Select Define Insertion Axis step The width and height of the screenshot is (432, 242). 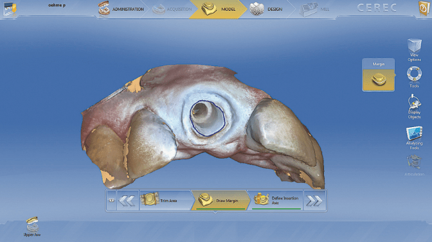point(276,200)
